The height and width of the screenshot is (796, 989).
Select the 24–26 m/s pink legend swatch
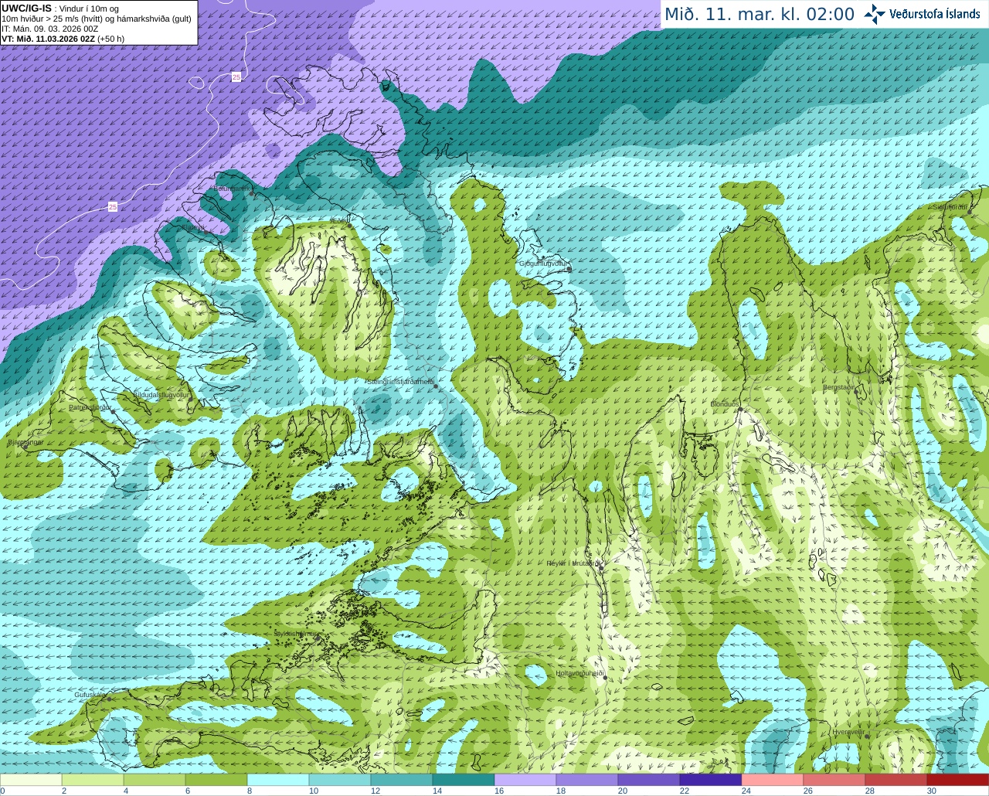(773, 780)
